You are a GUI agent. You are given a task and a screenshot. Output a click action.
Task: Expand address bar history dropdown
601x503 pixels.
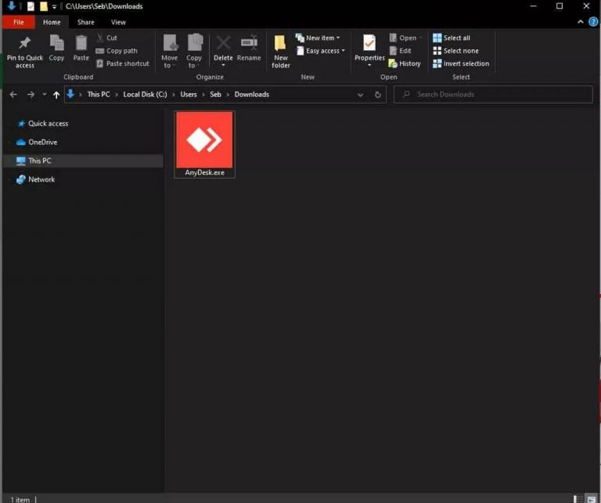[360, 94]
